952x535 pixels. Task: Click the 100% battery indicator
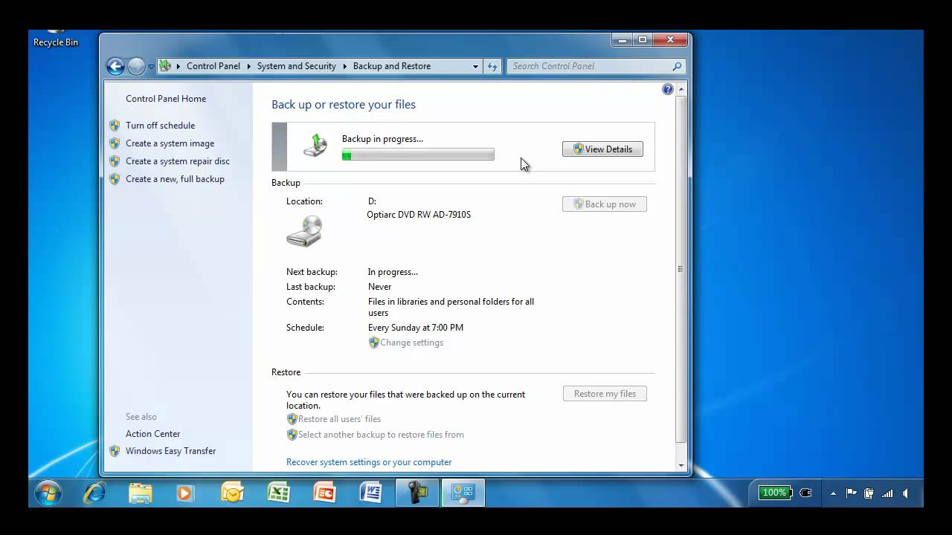(x=774, y=493)
